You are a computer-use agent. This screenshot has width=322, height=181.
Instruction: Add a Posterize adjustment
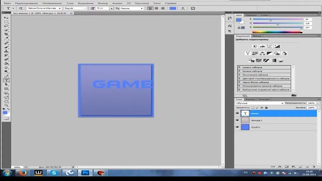click(259, 60)
